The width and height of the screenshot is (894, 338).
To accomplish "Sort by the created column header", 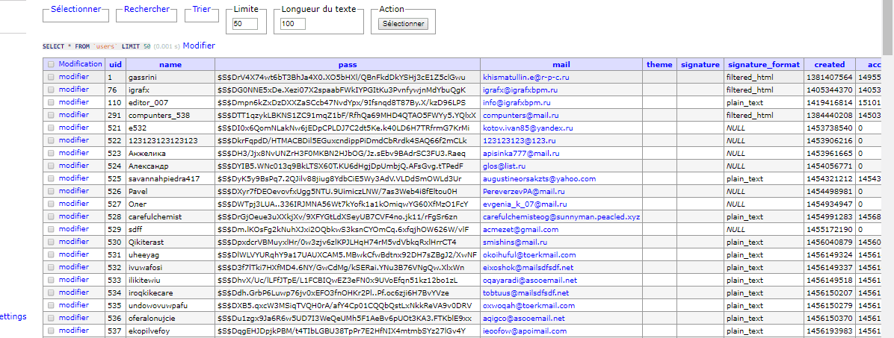I will pyautogui.click(x=830, y=64).
